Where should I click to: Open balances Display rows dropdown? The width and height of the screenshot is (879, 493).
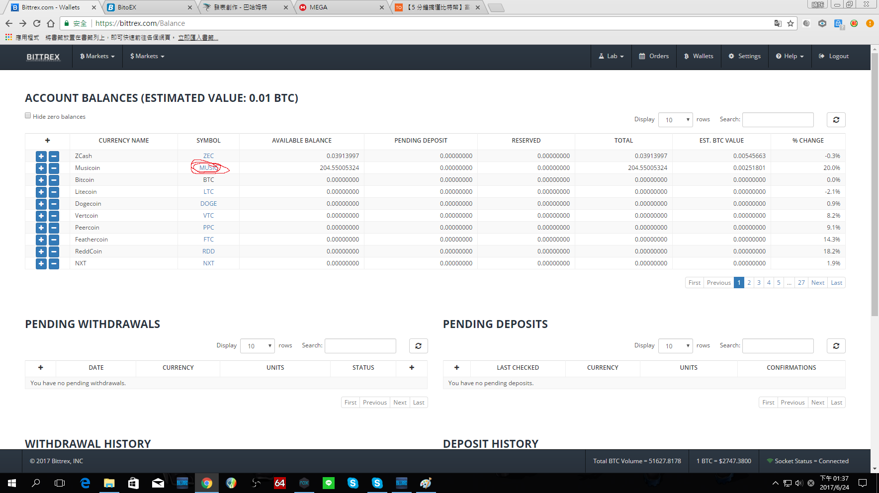[x=675, y=120]
